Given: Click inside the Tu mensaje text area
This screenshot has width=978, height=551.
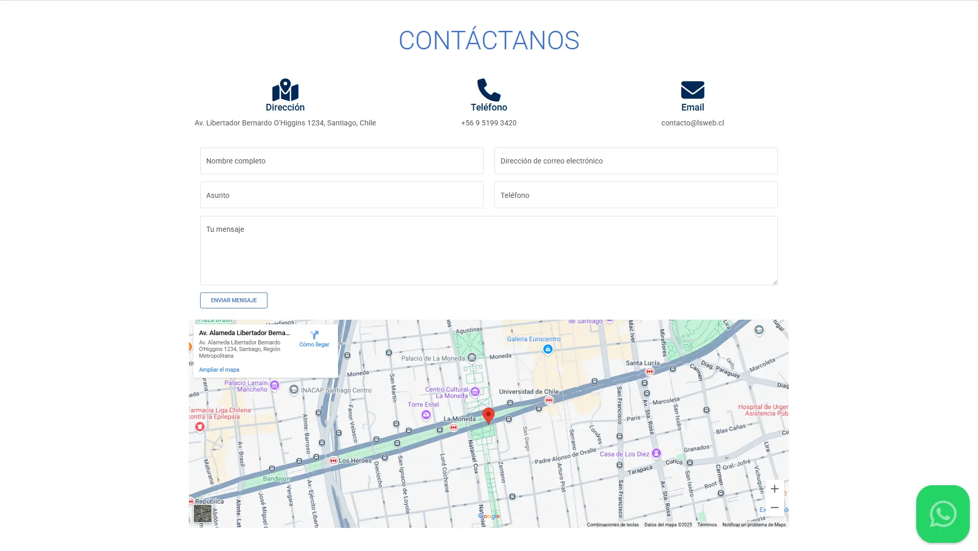Looking at the screenshot, I should pyautogui.click(x=488, y=250).
